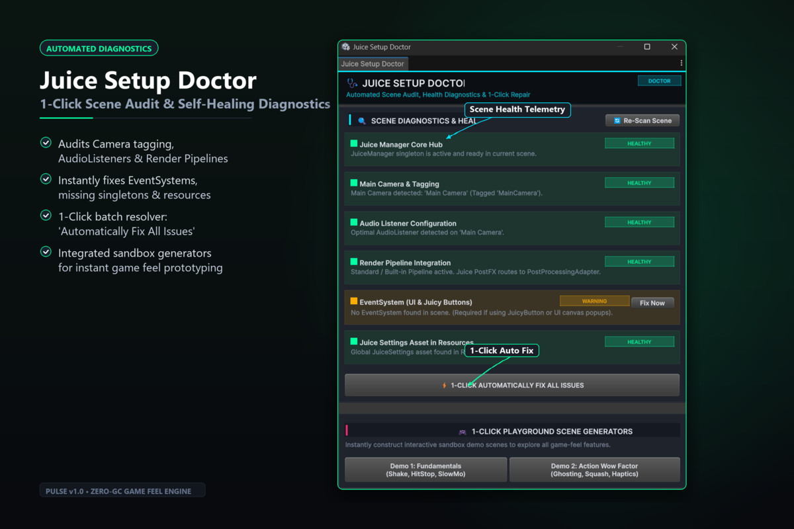Click the app icon in the window title bar
The image size is (794, 529).
345,47
